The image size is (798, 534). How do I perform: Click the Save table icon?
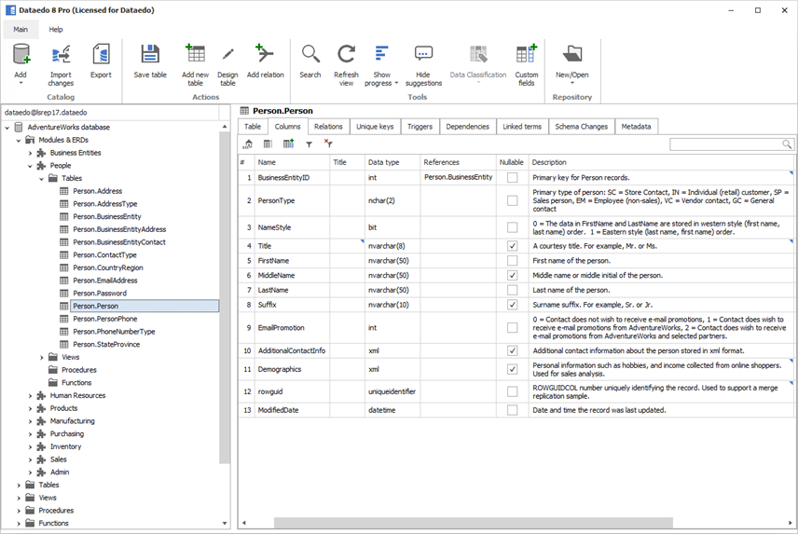pyautogui.click(x=149, y=54)
